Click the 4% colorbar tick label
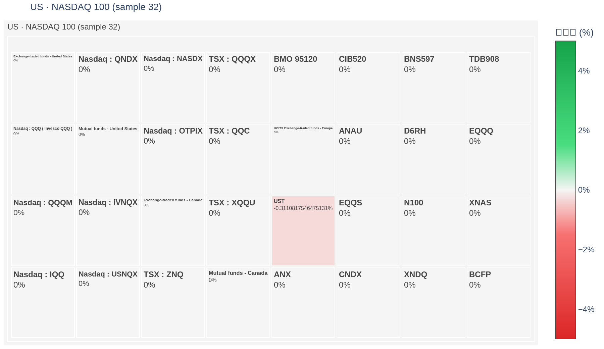This screenshot has width=604, height=349. [584, 71]
